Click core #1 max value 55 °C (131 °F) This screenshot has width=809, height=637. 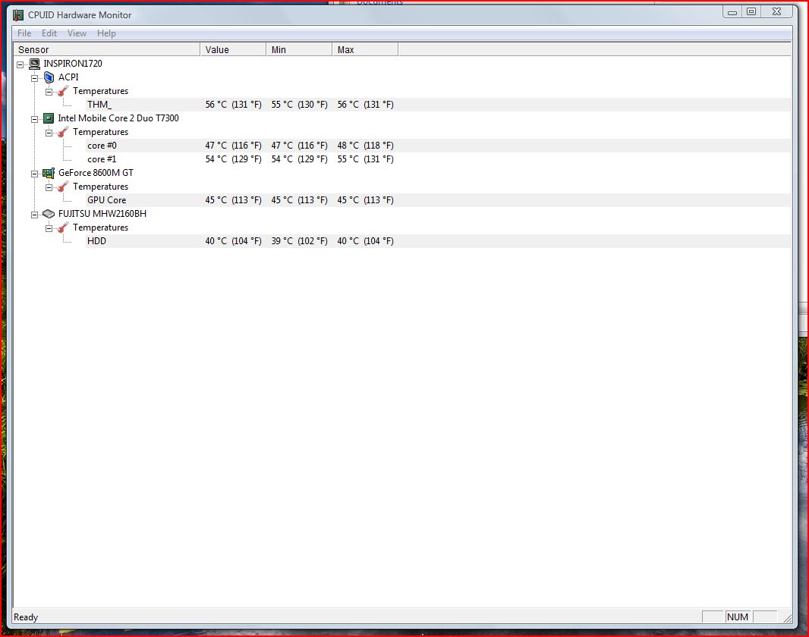coord(365,159)
